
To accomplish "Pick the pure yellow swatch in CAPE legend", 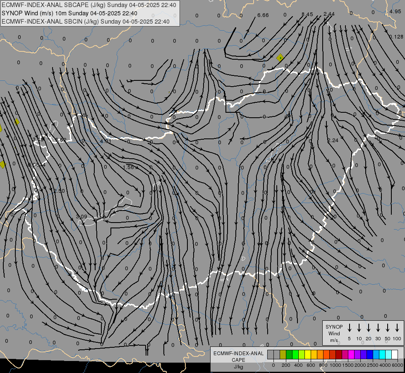I will click(x=308, y=354).
